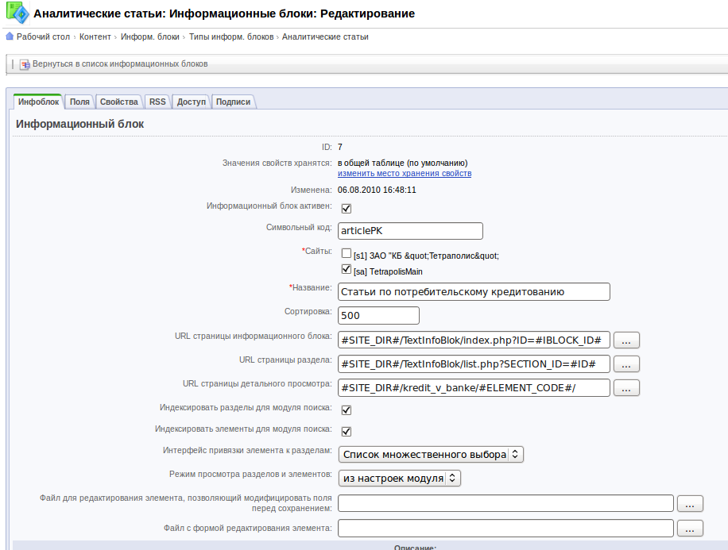728x550 pixels.
Task: Click the infoblock icon in page title
Action: point(17,13)
